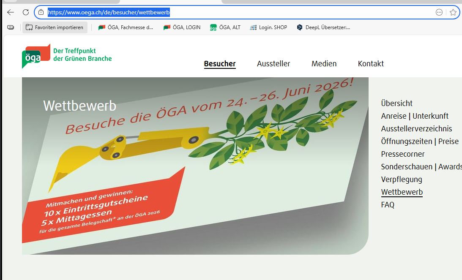The height and width of the screenshot is (280, 462).
Task: Select the Kontakt menu item
Action: (x=371, y=64)
